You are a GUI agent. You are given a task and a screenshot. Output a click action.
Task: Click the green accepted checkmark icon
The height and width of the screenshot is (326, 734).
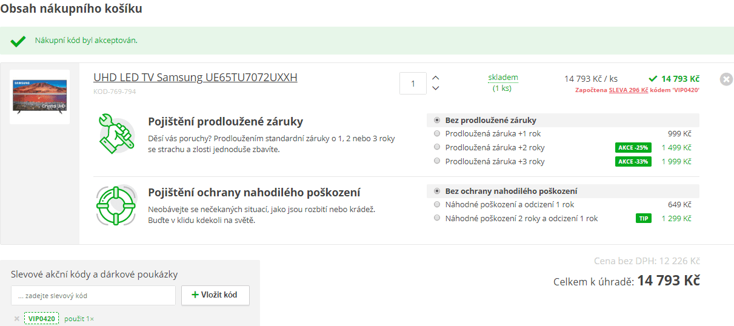[18, 41]
